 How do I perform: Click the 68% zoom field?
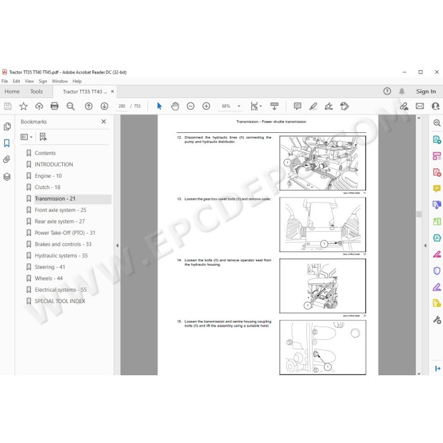[226, 106]
